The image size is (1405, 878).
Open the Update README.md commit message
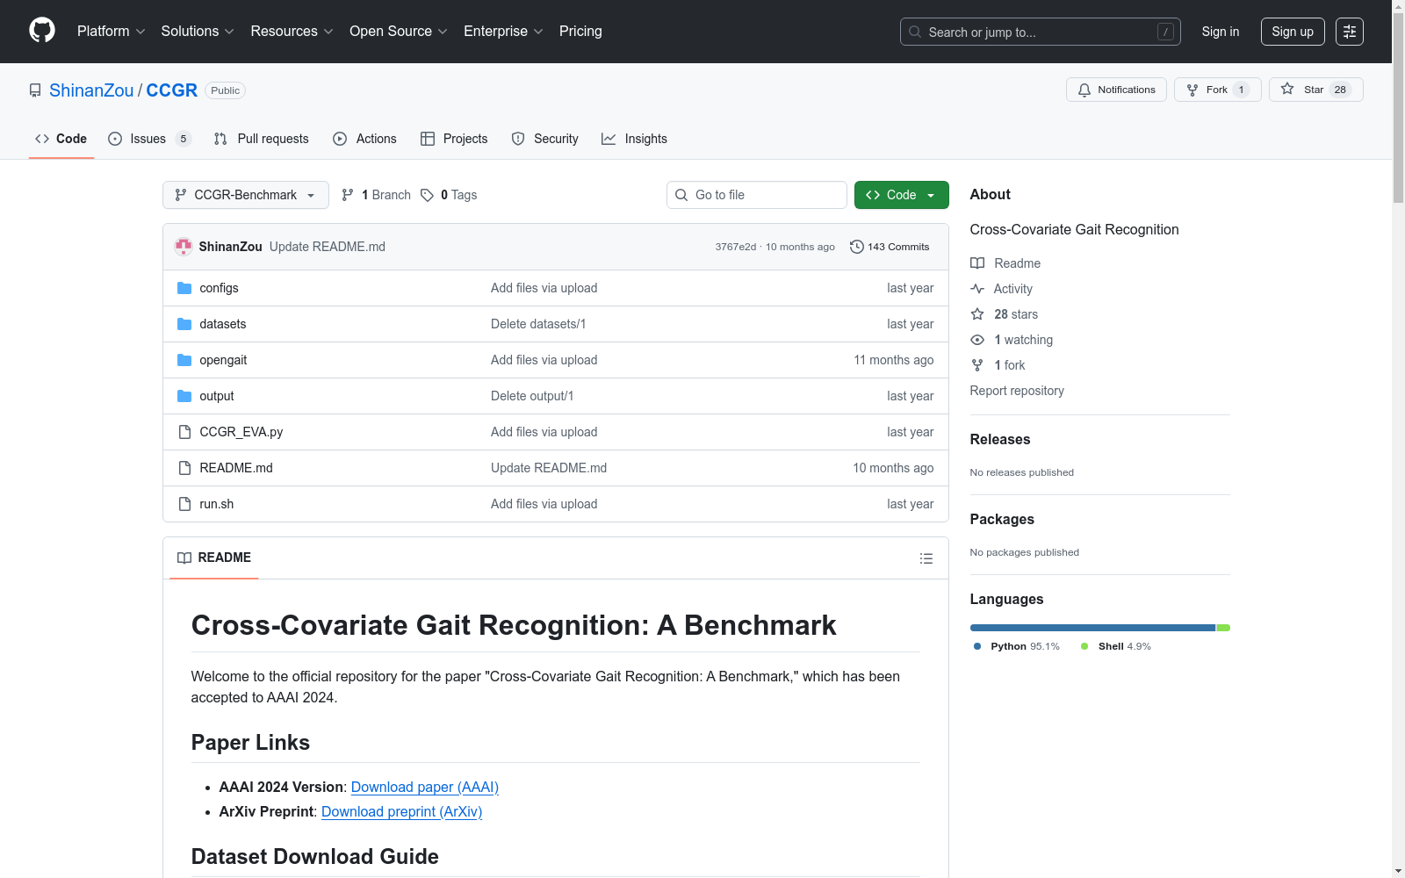(328, 247)
